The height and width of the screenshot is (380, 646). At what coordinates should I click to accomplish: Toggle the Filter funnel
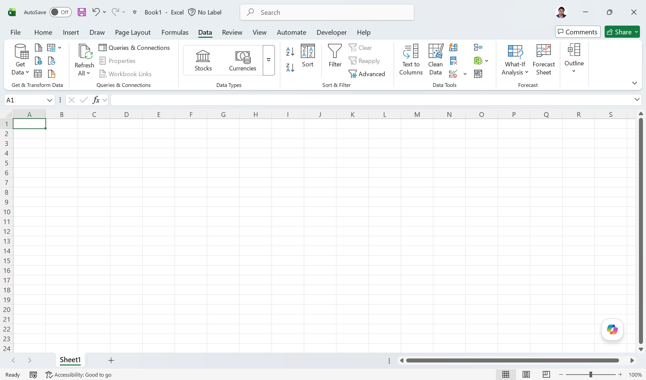click(x=335, y=56)
